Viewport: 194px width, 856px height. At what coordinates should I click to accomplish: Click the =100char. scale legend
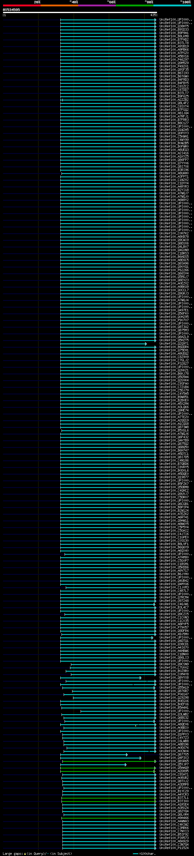click(x=144, y=853)
